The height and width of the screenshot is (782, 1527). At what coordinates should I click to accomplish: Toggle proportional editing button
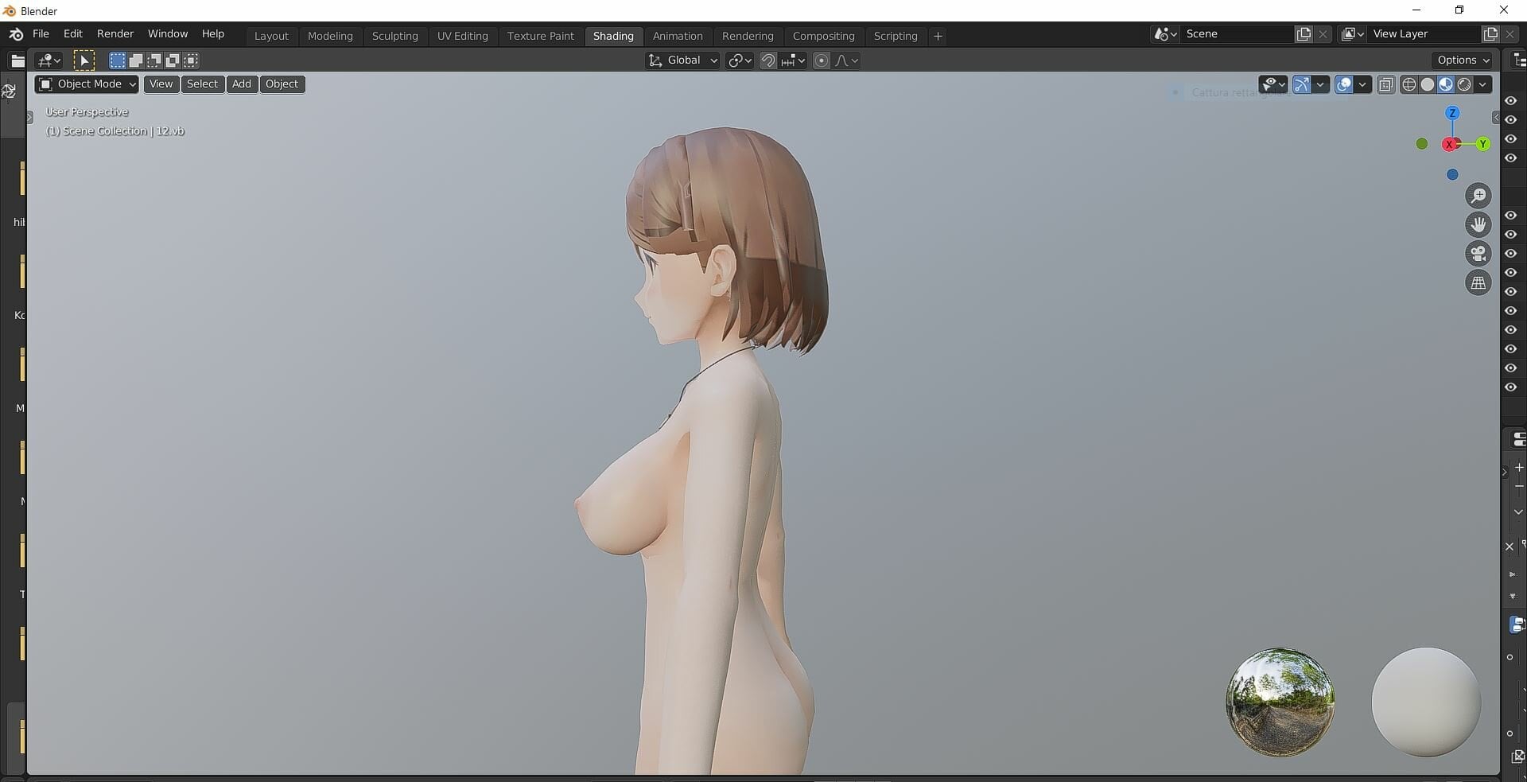click(x=822, y=60)
